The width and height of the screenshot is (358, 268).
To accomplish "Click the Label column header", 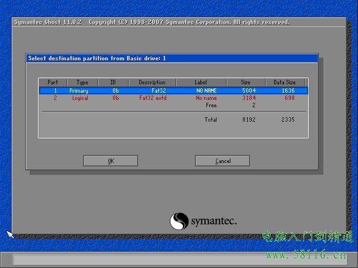I will (x=200, y=83).
